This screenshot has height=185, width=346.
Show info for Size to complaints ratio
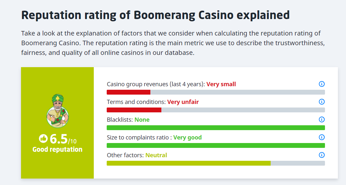click(321, 137)
